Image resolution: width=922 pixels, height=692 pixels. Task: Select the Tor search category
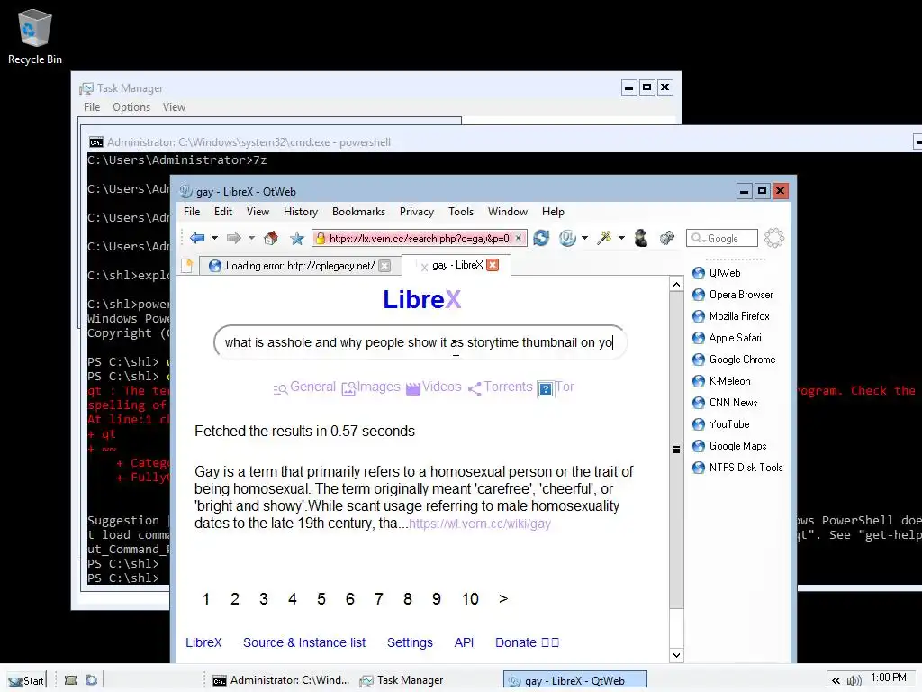(x=556, y=387)
